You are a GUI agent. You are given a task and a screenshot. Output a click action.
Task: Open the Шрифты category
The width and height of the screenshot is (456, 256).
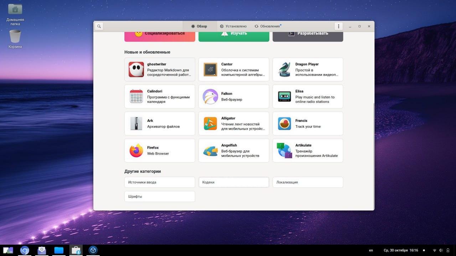(x=160, y=196)
